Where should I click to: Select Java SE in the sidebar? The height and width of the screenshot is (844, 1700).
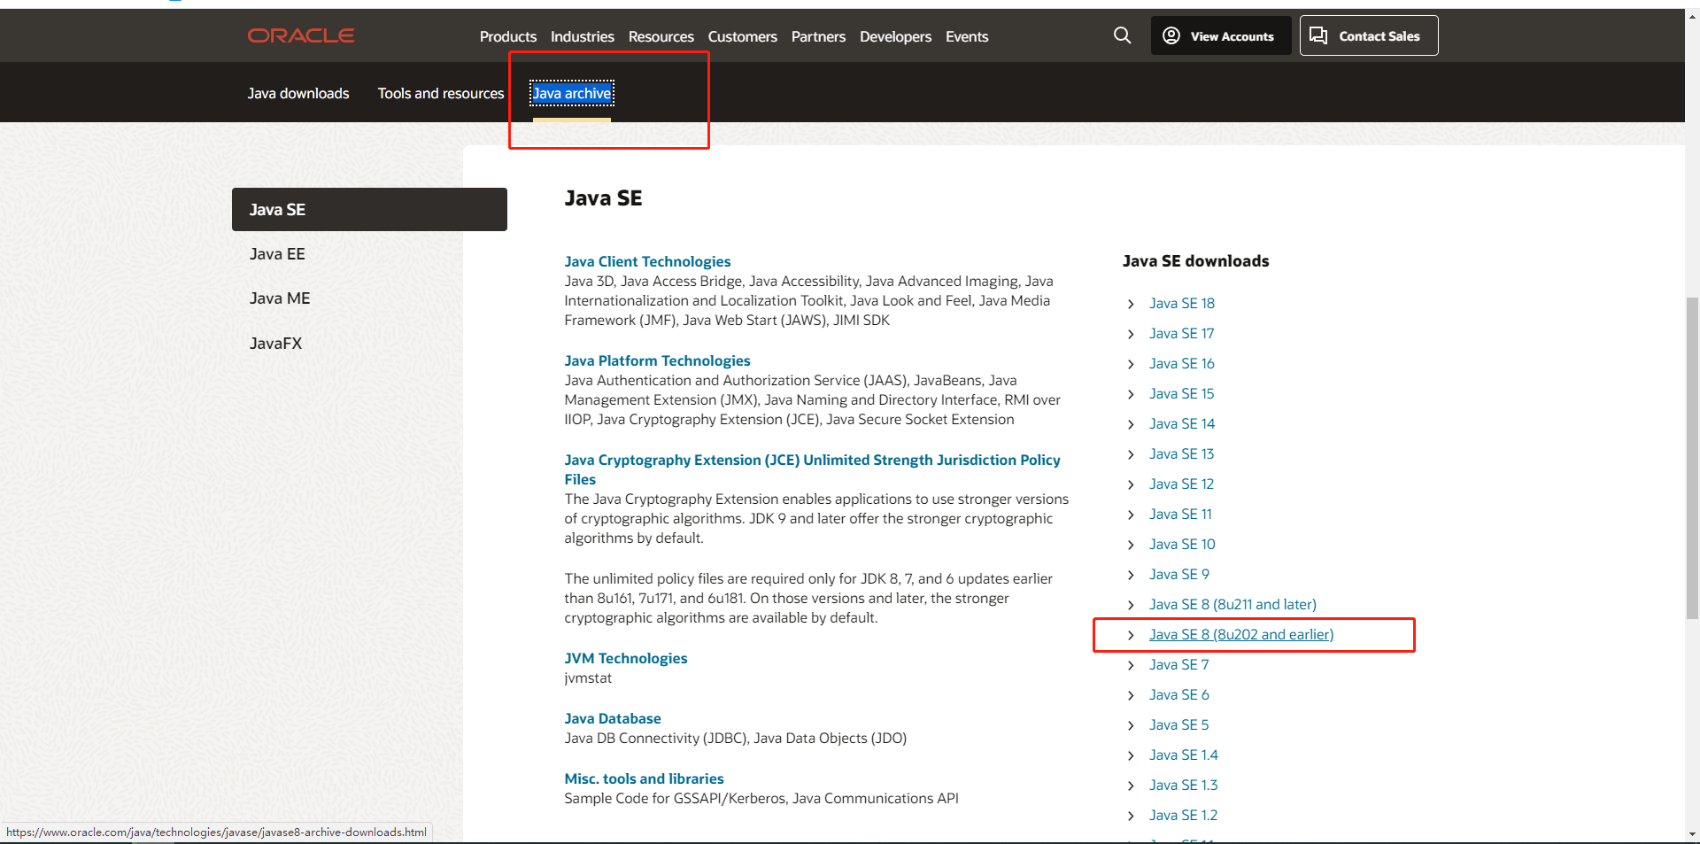click(369, 209)
